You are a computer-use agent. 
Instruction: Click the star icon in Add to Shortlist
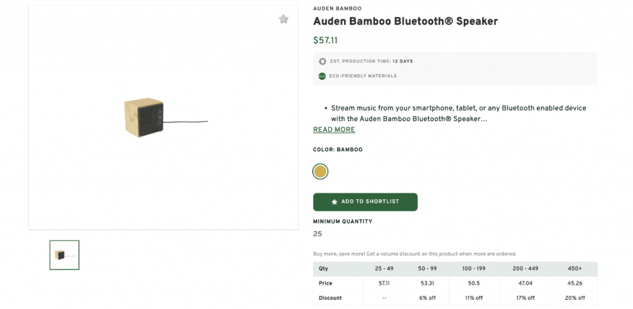click(334, 202)
